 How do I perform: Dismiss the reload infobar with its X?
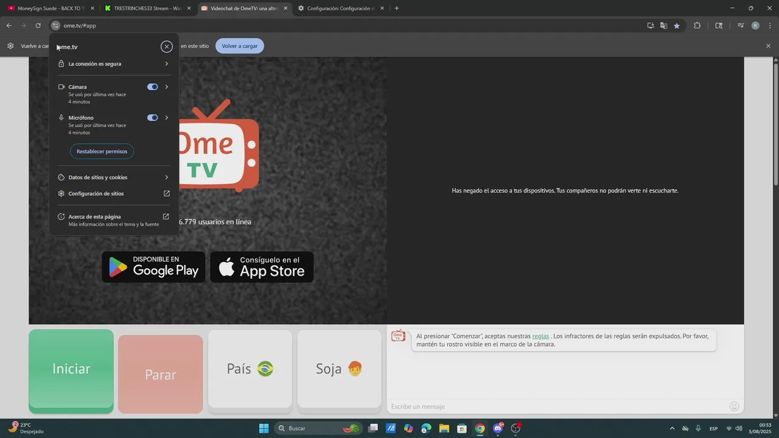click(768, 46)
